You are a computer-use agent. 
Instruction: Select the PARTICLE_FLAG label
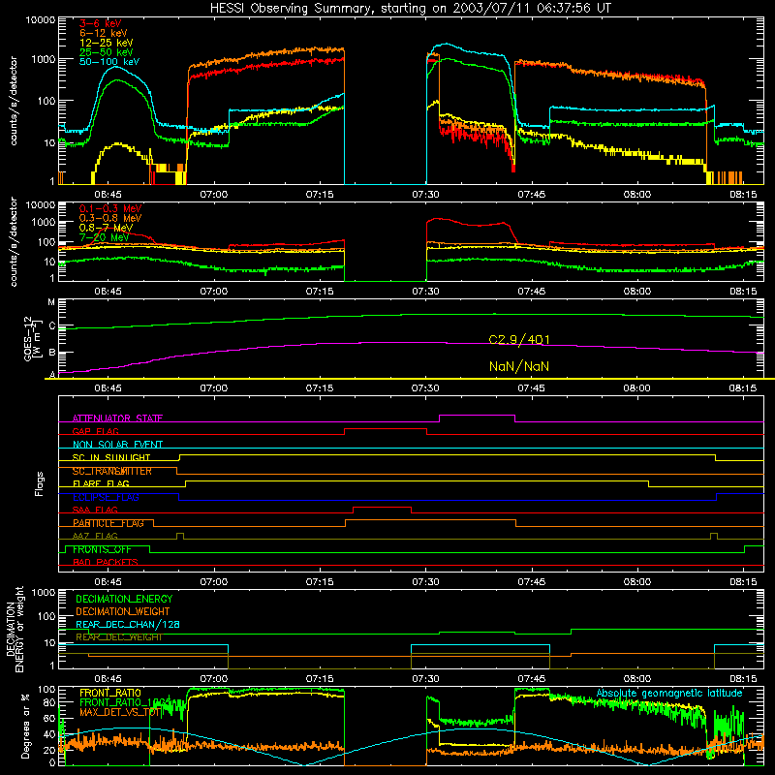(108, 523)
